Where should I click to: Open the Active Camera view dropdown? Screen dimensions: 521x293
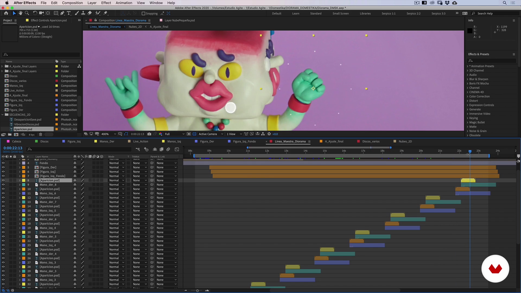(211, 134)
